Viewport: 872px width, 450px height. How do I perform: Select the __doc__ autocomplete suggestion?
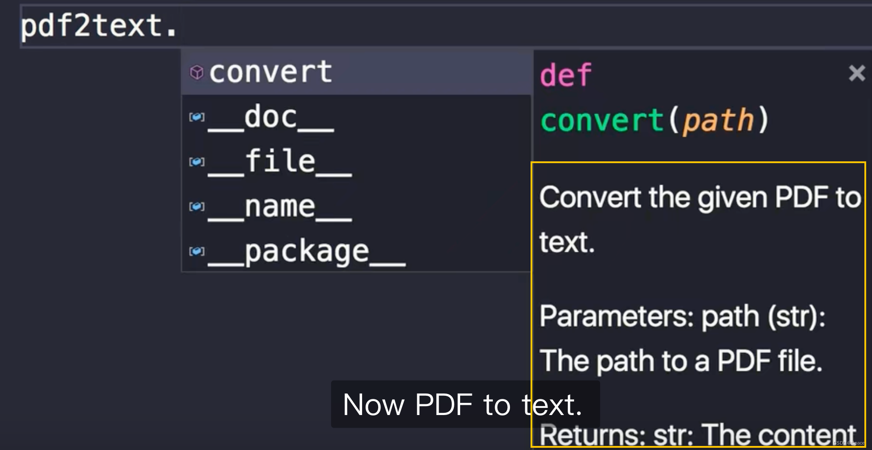356,117
